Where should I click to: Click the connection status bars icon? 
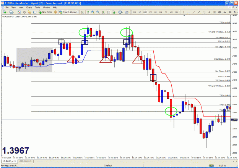[x=211, y=166]
